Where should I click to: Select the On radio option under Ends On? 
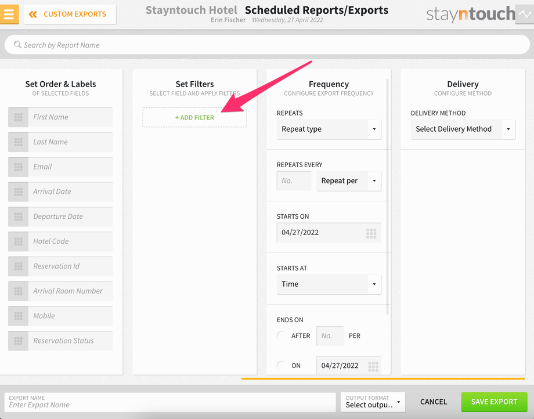(x=282, y=366)
